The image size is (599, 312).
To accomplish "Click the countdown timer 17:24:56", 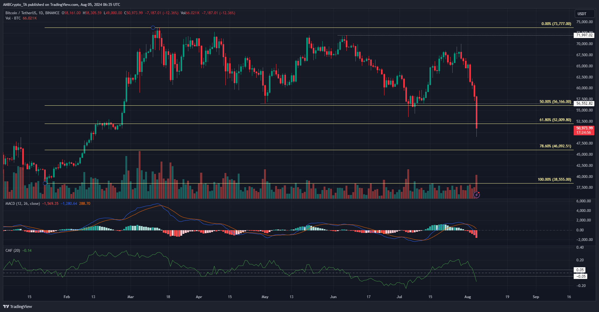I will pos(584,133).
